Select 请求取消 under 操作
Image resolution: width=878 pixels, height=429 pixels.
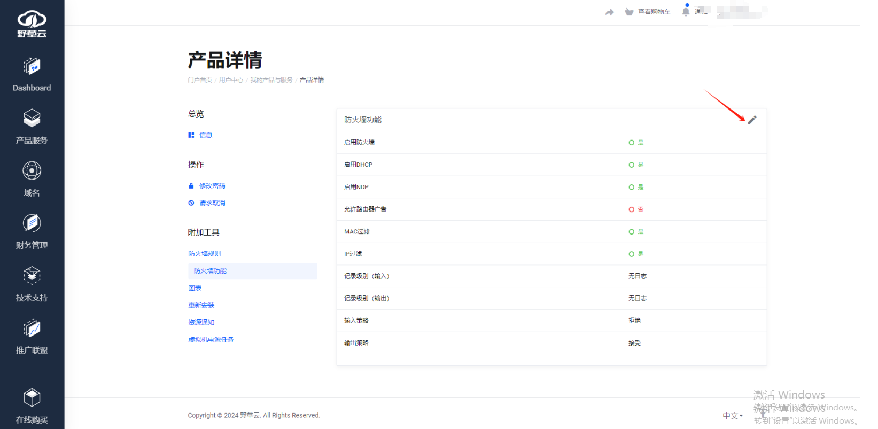[x=212, y=203]
